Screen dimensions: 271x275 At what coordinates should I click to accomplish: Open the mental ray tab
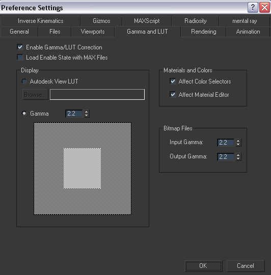(245, 21)
